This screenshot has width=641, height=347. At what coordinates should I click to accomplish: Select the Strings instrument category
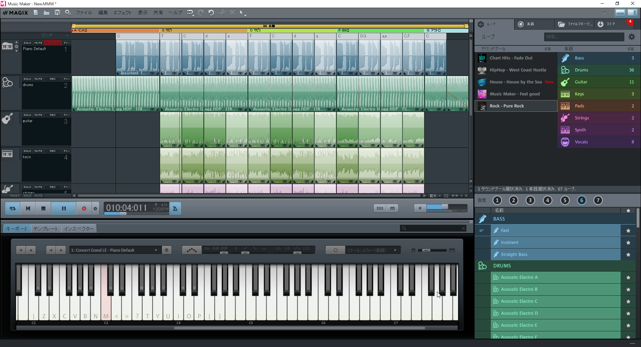pyautogui.click(x=599, y=118)
